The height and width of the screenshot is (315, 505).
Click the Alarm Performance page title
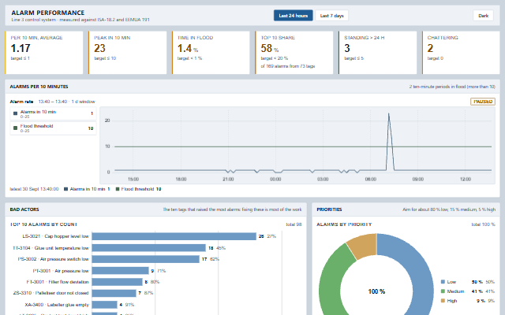tap(48, 13)
